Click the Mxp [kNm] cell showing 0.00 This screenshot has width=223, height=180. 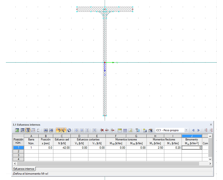point(116,148)
